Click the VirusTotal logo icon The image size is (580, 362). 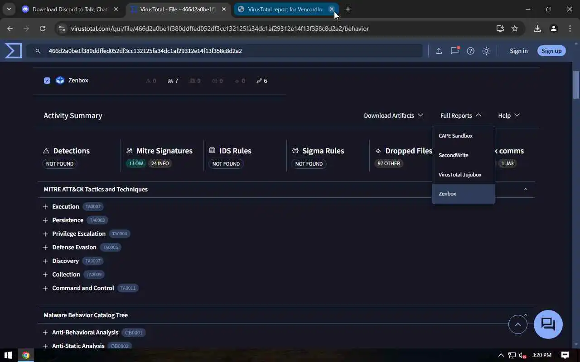pyautogui.click(x=13, y=51)
